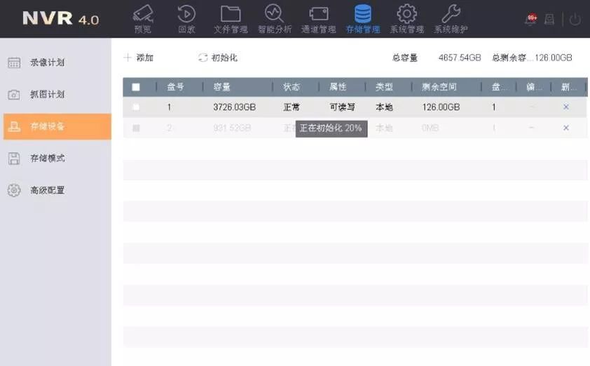This screenshot has width=590, height=366.
Task: Click the power button icon
Action: click(575, 20)
